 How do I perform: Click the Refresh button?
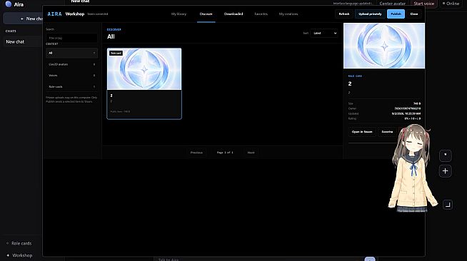(x=344, y=14)
